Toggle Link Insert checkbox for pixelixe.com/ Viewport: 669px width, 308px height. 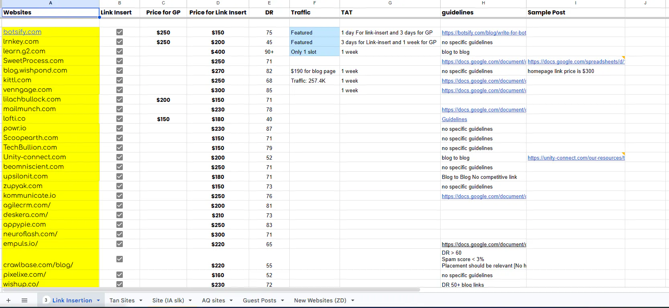click(120, 275)
